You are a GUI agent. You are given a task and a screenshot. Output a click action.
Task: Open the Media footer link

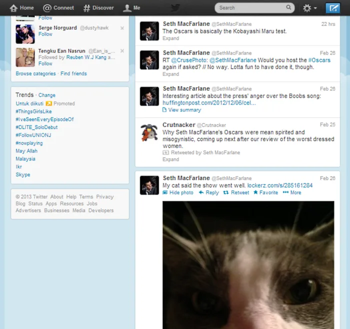click(x=79, y=210)
